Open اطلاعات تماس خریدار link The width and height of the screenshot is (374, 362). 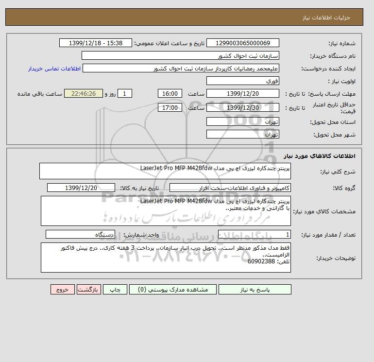click(x=54, y=69)
